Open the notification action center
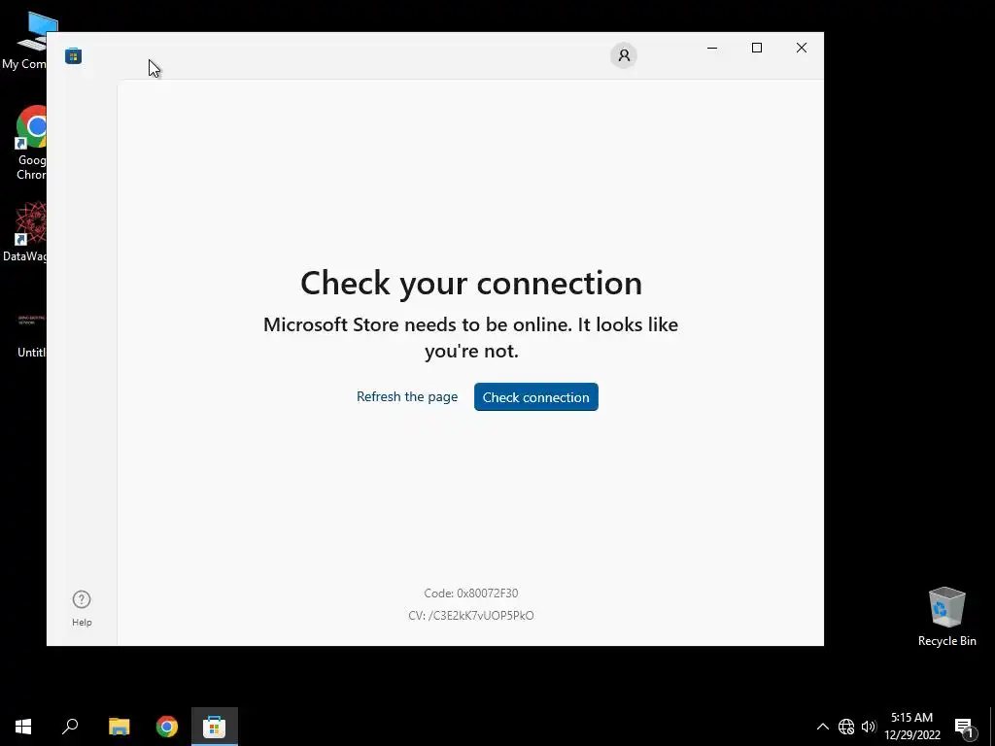Screen dimensions: 995x746 point(964,727)
